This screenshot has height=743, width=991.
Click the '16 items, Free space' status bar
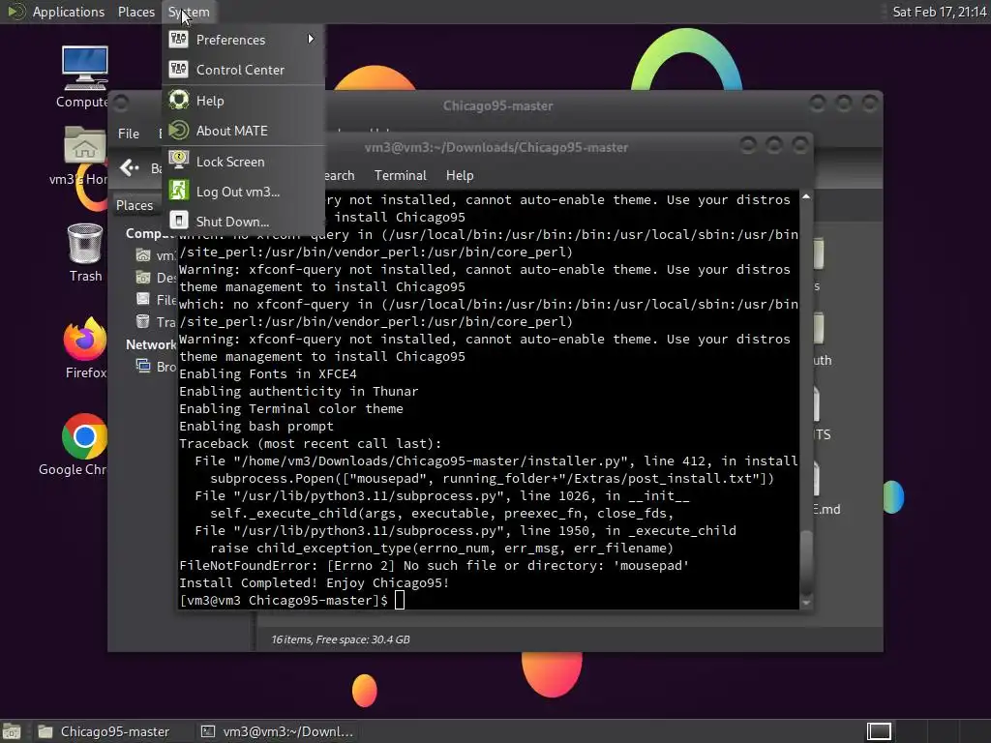click(341, 639)
